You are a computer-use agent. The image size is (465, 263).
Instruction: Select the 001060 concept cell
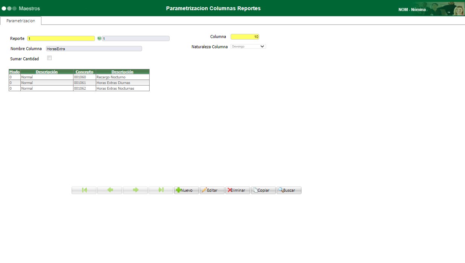pos(84,77)
